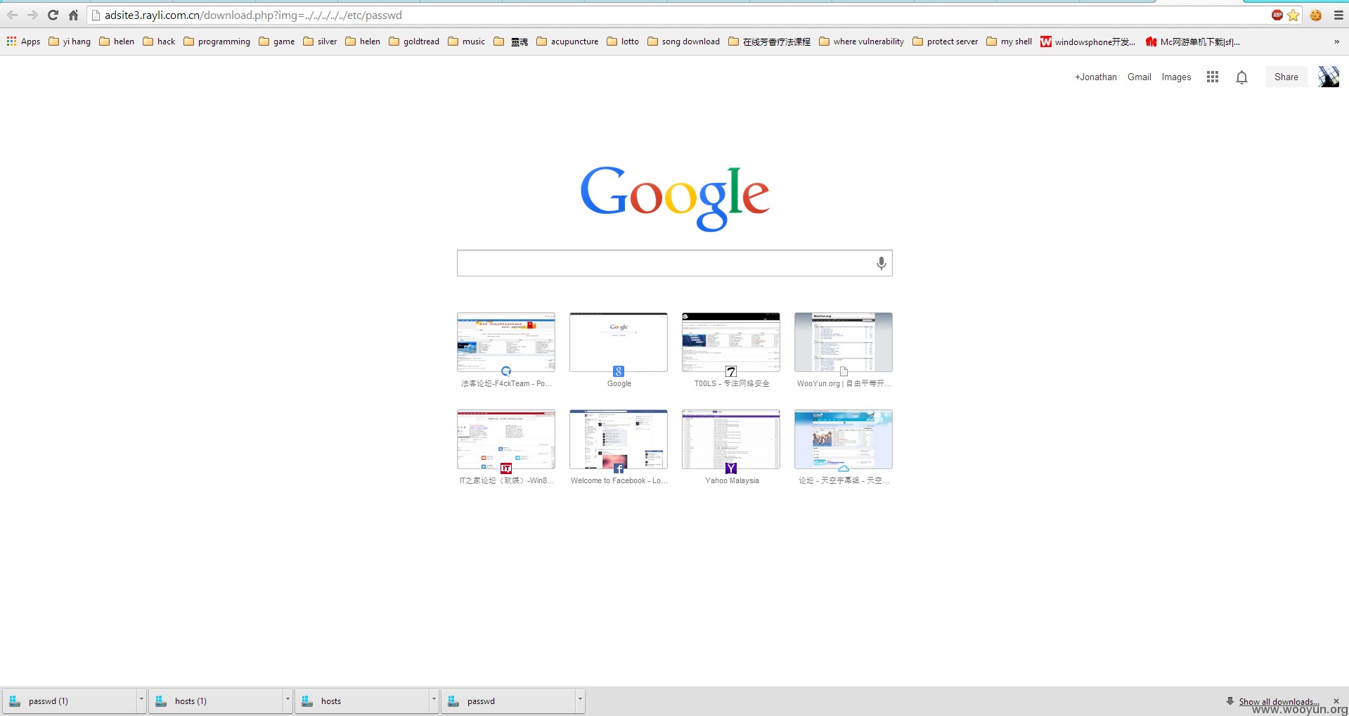
Task: Open Adblock Plus extension icon
Action: click(1277, 15)
